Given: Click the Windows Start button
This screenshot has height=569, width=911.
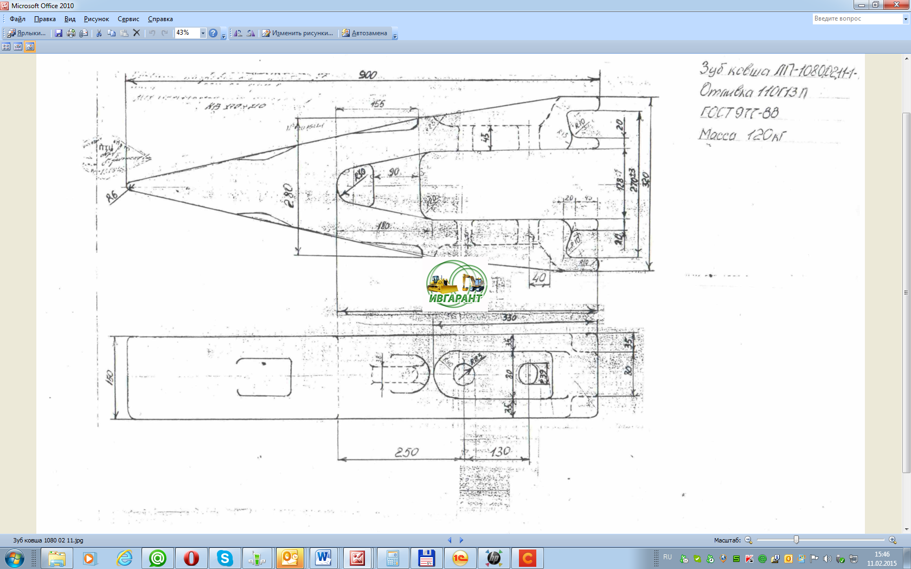Looking at the screenshot, I should (x=15, y=558).
